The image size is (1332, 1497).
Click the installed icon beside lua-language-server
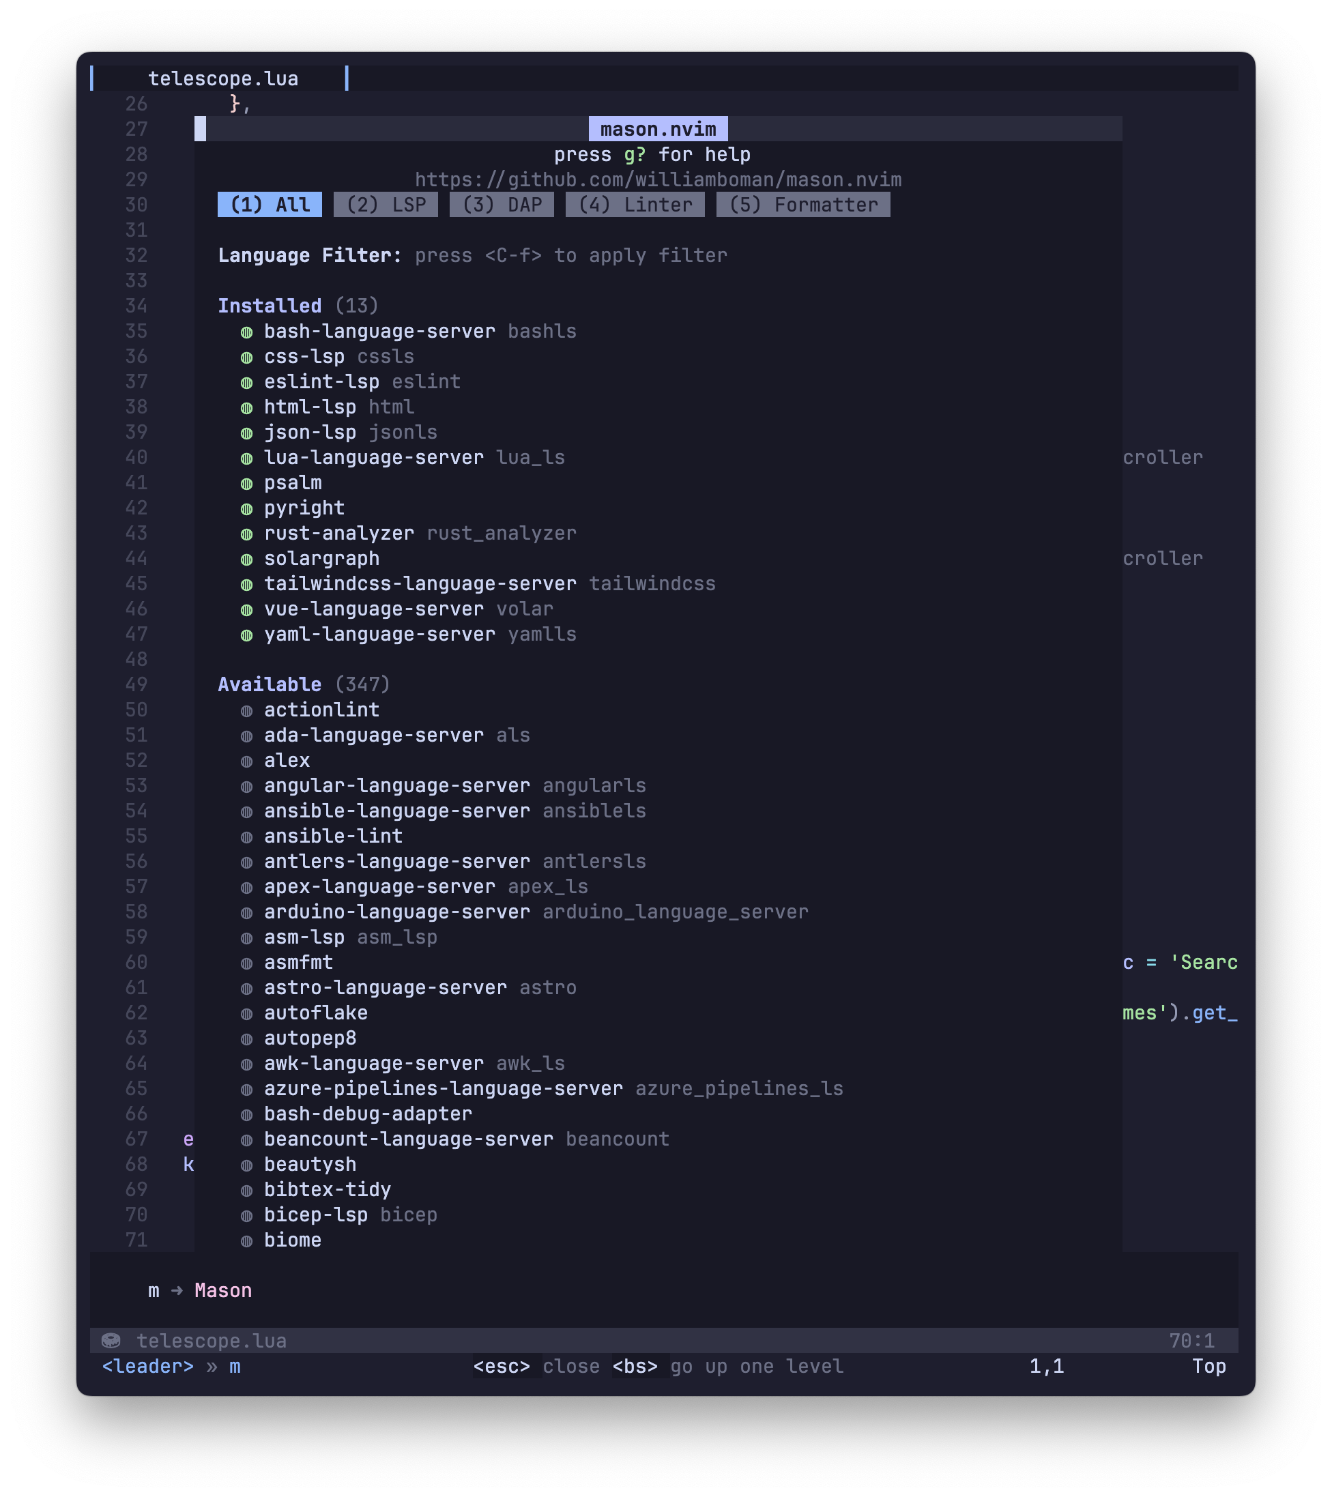tap(247, 459)
